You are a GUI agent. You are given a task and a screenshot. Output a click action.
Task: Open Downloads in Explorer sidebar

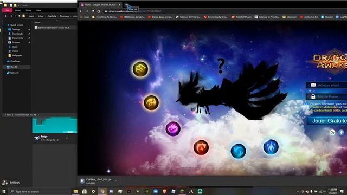click(x=17, y=34)
